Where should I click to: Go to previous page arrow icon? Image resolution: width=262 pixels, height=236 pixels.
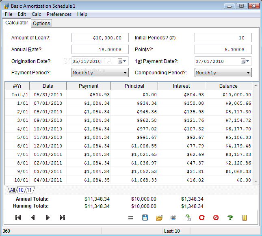(x=33, y=217)
